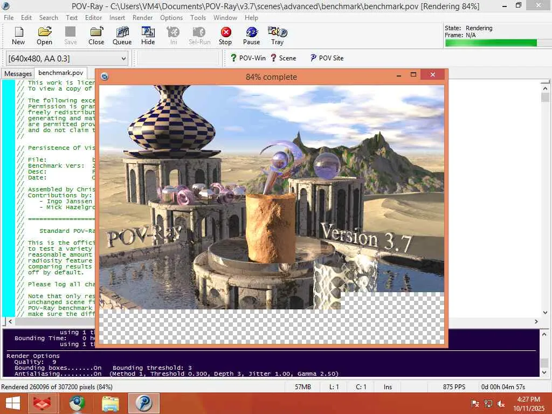Click the New file toolbar icon
This screenshot has height=414, width=552.
tap(18, 36)
